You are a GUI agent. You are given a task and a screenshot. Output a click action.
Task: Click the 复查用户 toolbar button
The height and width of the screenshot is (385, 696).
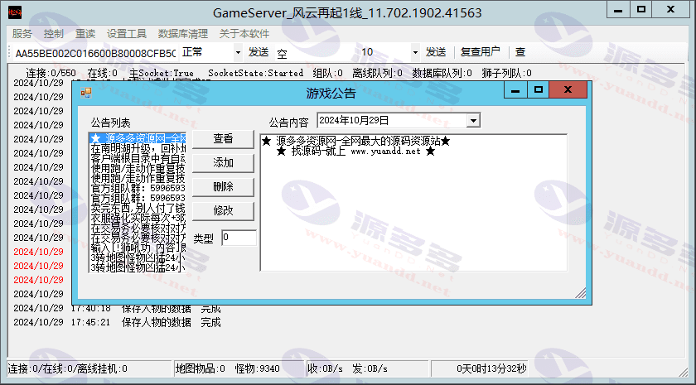(x=481, y=52)
